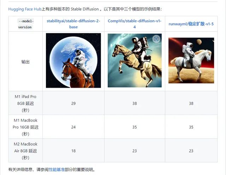Viewport: 226px width, 175px height.
Task: Click the M1 iPad Pro 8GB row label
Action: coord(25,103)
